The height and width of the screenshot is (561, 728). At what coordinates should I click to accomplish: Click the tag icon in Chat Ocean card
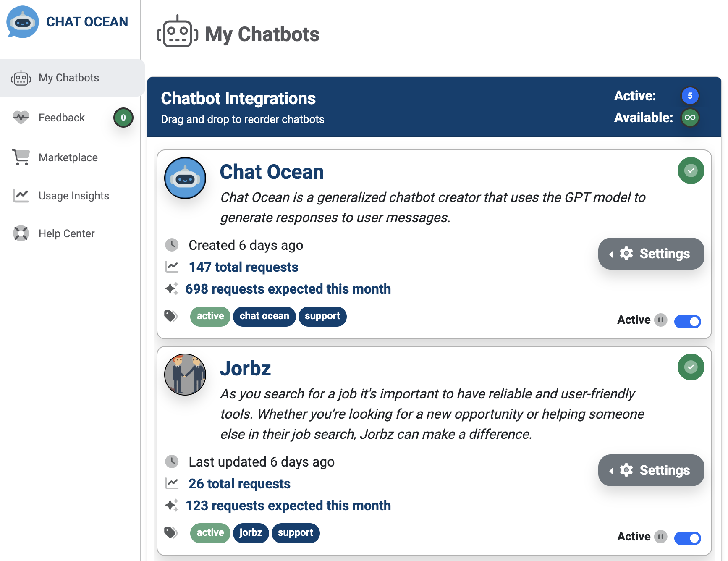[171, 316]
